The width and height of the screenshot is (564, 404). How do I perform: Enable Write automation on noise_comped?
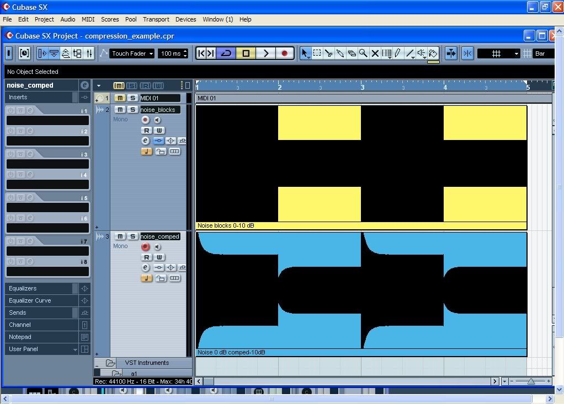click(x=159, y=257)
